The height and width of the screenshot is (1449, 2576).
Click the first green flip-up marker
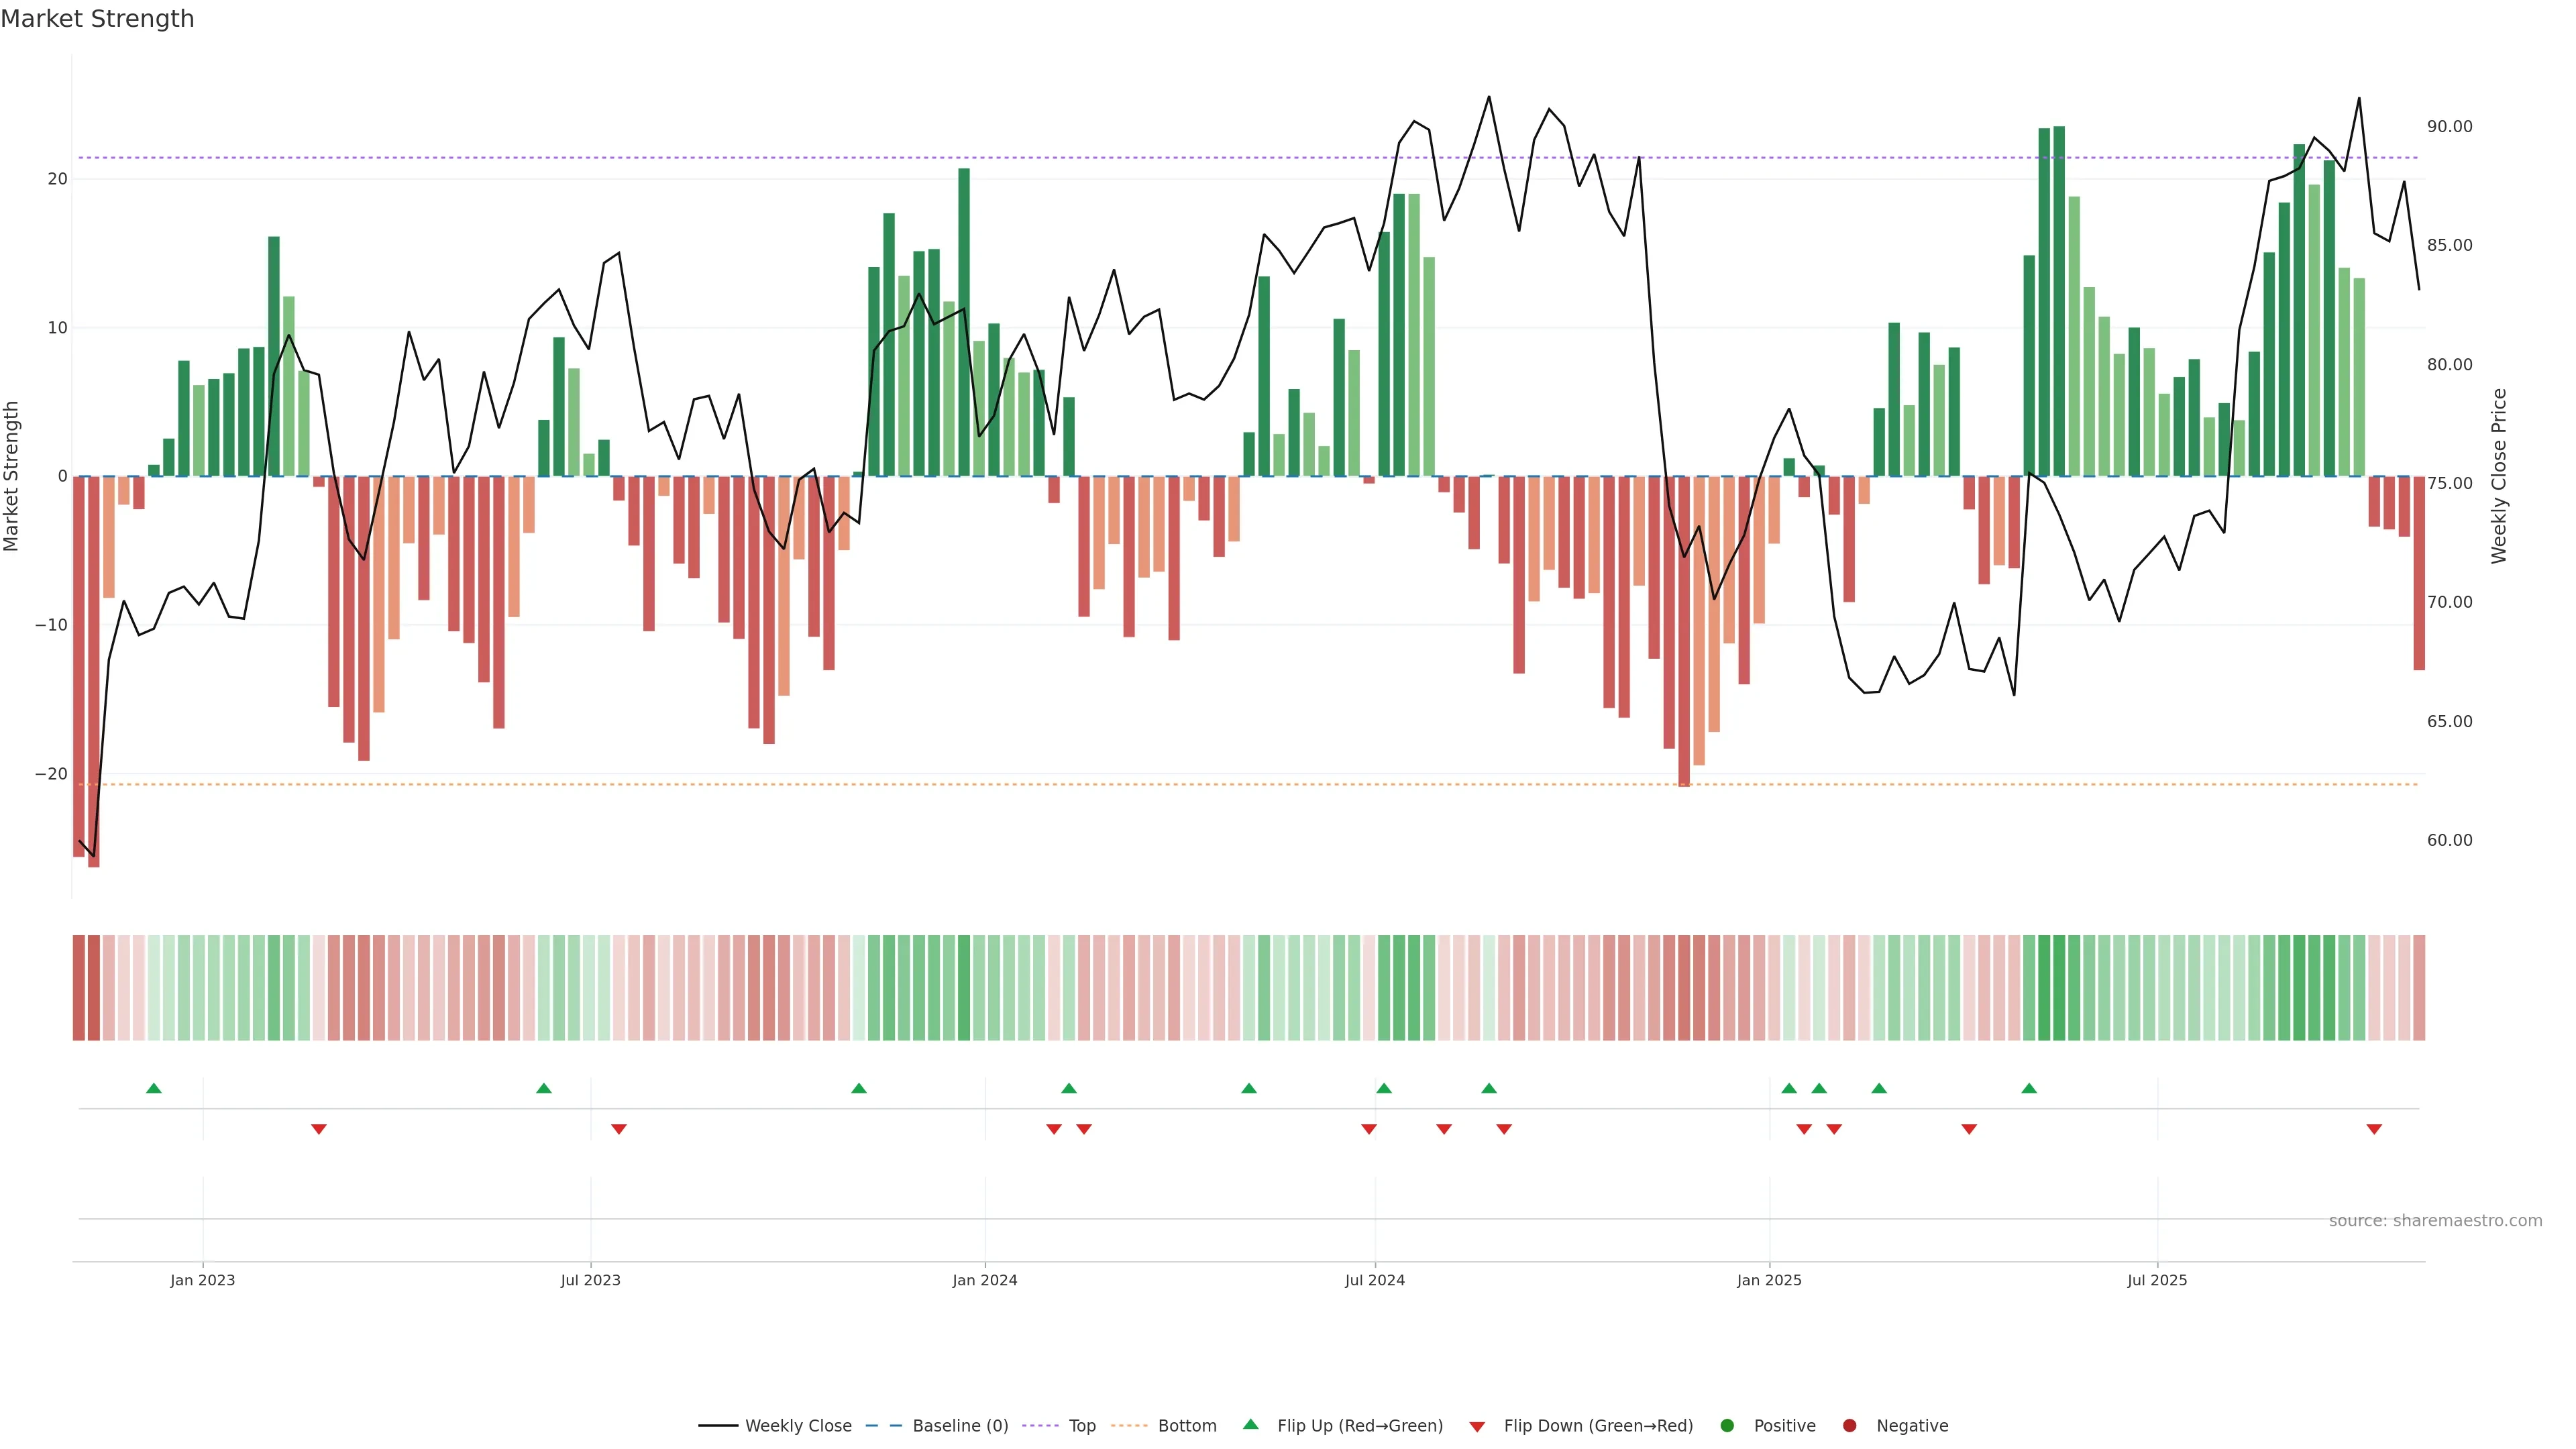(x=154, y=1088)
